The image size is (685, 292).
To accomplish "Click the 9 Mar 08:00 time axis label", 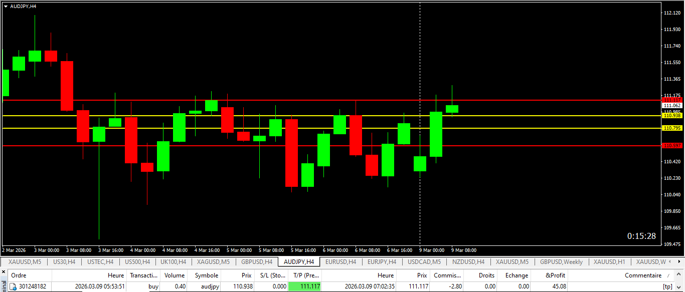I will click(464, 250).
